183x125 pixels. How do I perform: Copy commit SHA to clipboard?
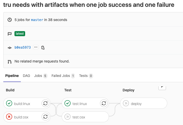click(43, 47)
